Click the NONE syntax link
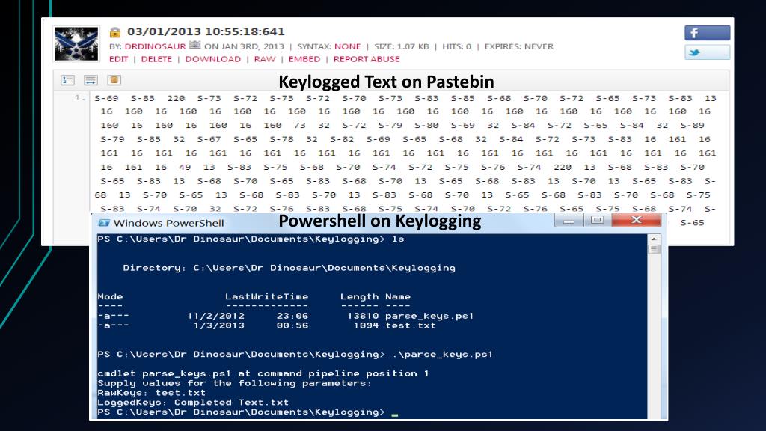766x431 pixels. (x=348, y=46)
